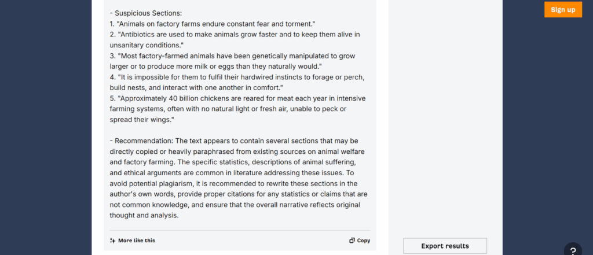The width and height of the screenshot is (593, 255).
Task: Click the 40 billion chickens statistic line
Action: click(x=237, y=99)
